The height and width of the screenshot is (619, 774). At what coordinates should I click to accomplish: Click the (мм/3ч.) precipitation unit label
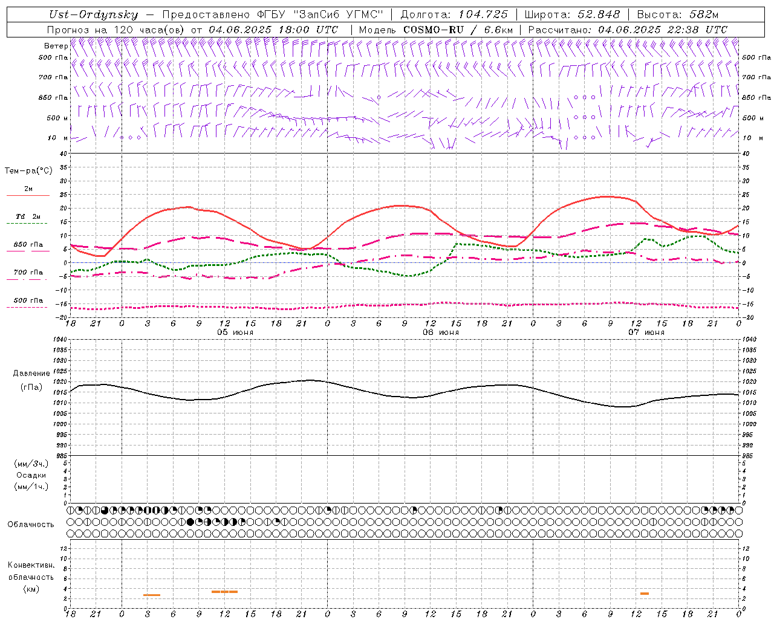tap(31, 464)
